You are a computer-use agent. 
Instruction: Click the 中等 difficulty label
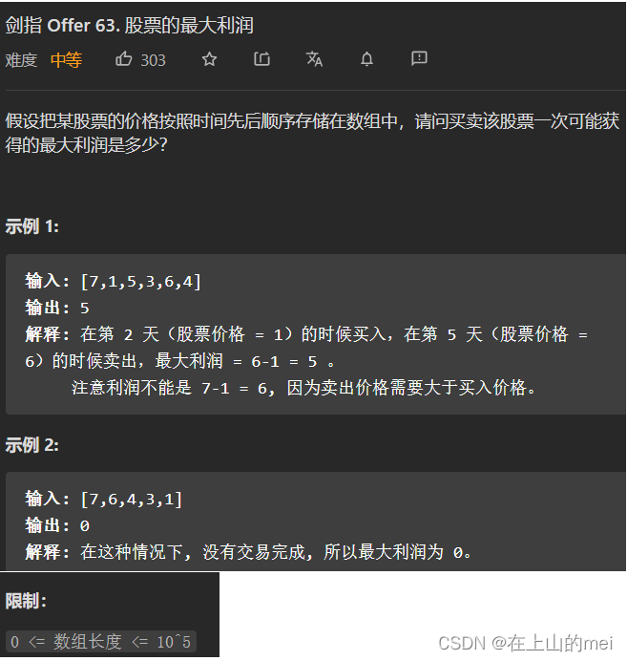click(66, 60)
